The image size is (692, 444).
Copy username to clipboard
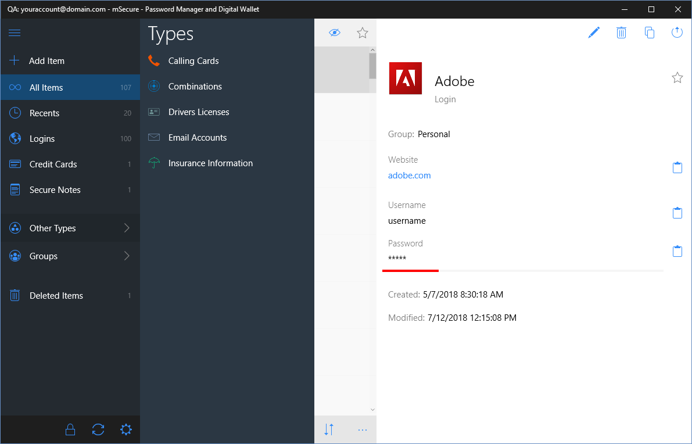click(677, 213)
